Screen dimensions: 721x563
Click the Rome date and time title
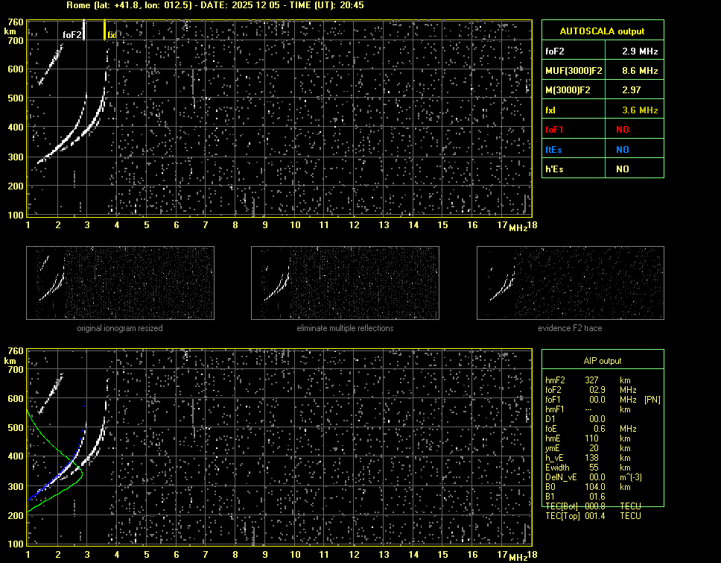point(215,5)
